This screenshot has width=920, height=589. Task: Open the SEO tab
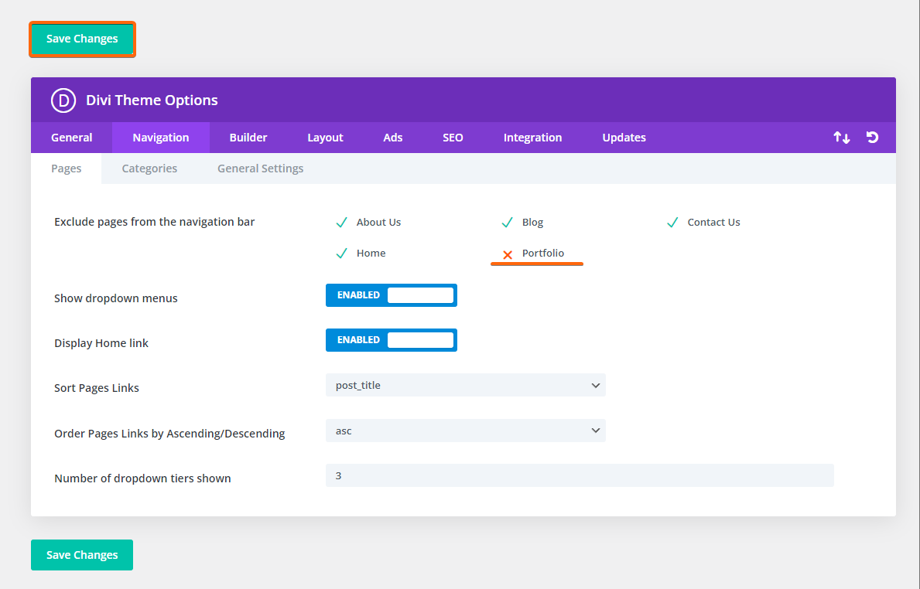[x=453, y=138]
